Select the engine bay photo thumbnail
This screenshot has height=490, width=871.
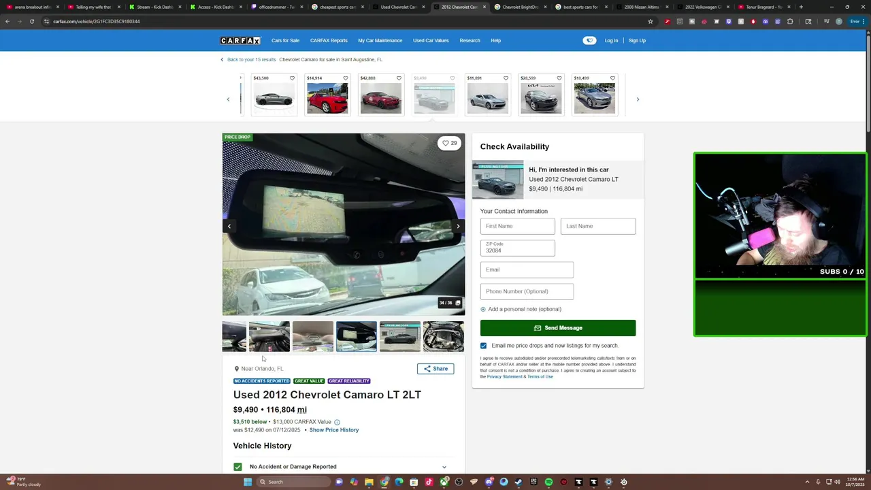[443, 336]
